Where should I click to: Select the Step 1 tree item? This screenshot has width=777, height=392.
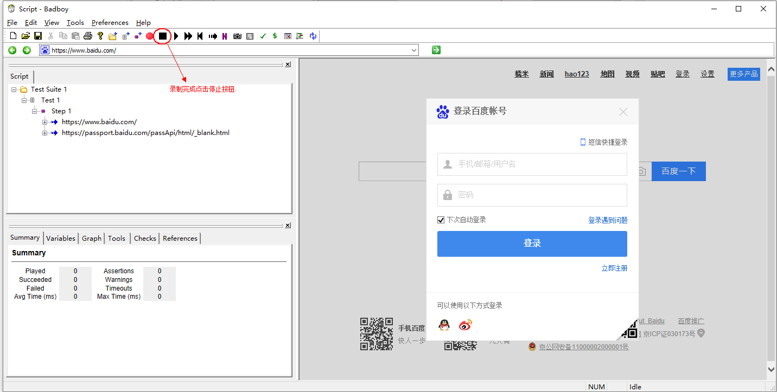click(61, 111)
